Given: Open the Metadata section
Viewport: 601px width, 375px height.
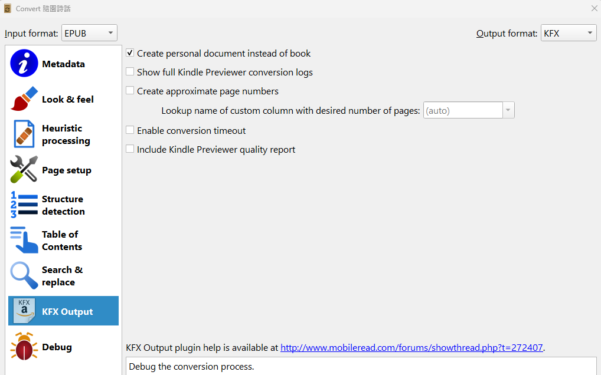Looking at the screenshot, I should [x=63, y=64].
